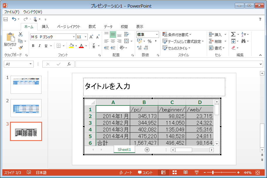Click the Save icon in quick access toolbar
Viewport: 267px width, 178px height.
click(x=6, y=19)
